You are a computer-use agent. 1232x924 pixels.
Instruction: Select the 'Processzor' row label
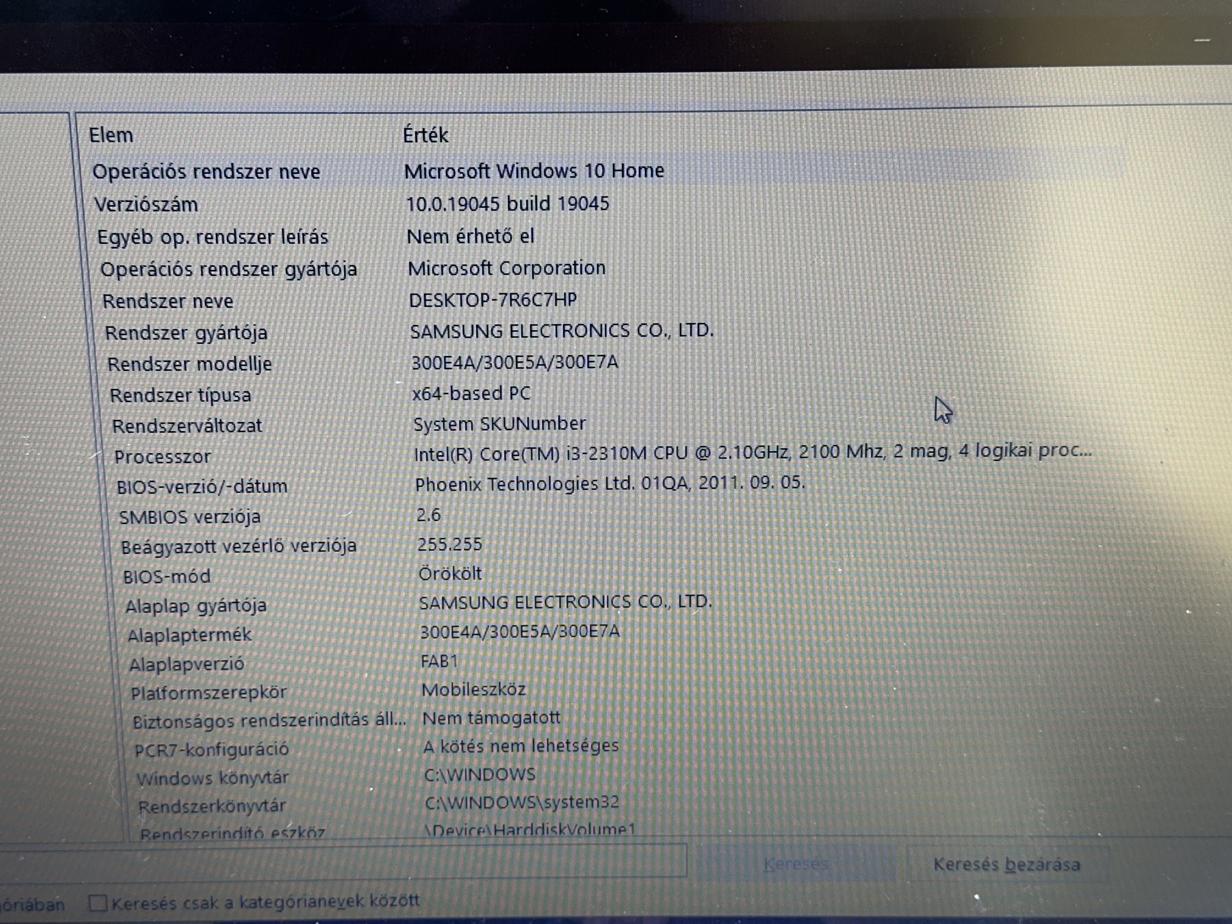162,457
